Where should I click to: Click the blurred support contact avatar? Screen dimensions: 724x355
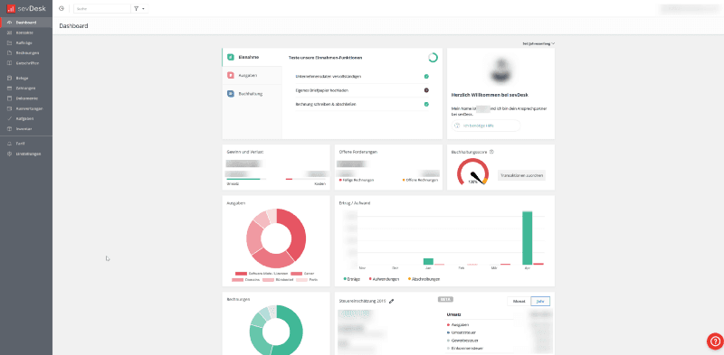point(501,70)
